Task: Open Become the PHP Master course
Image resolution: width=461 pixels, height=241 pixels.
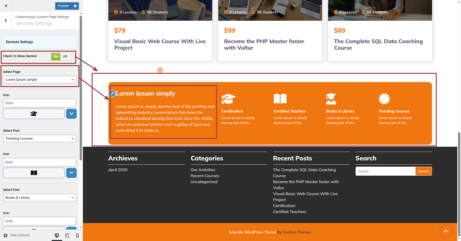Action: click(x=264, y=45)
